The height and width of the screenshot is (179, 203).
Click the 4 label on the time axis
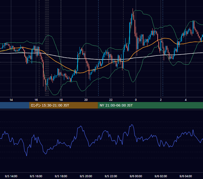tap(186, 100)
